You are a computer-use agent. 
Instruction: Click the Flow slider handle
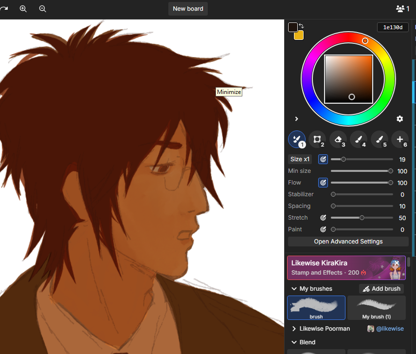coord(391,183)
